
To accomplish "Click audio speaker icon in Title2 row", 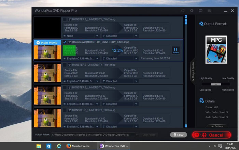I will tap(65, 36).
